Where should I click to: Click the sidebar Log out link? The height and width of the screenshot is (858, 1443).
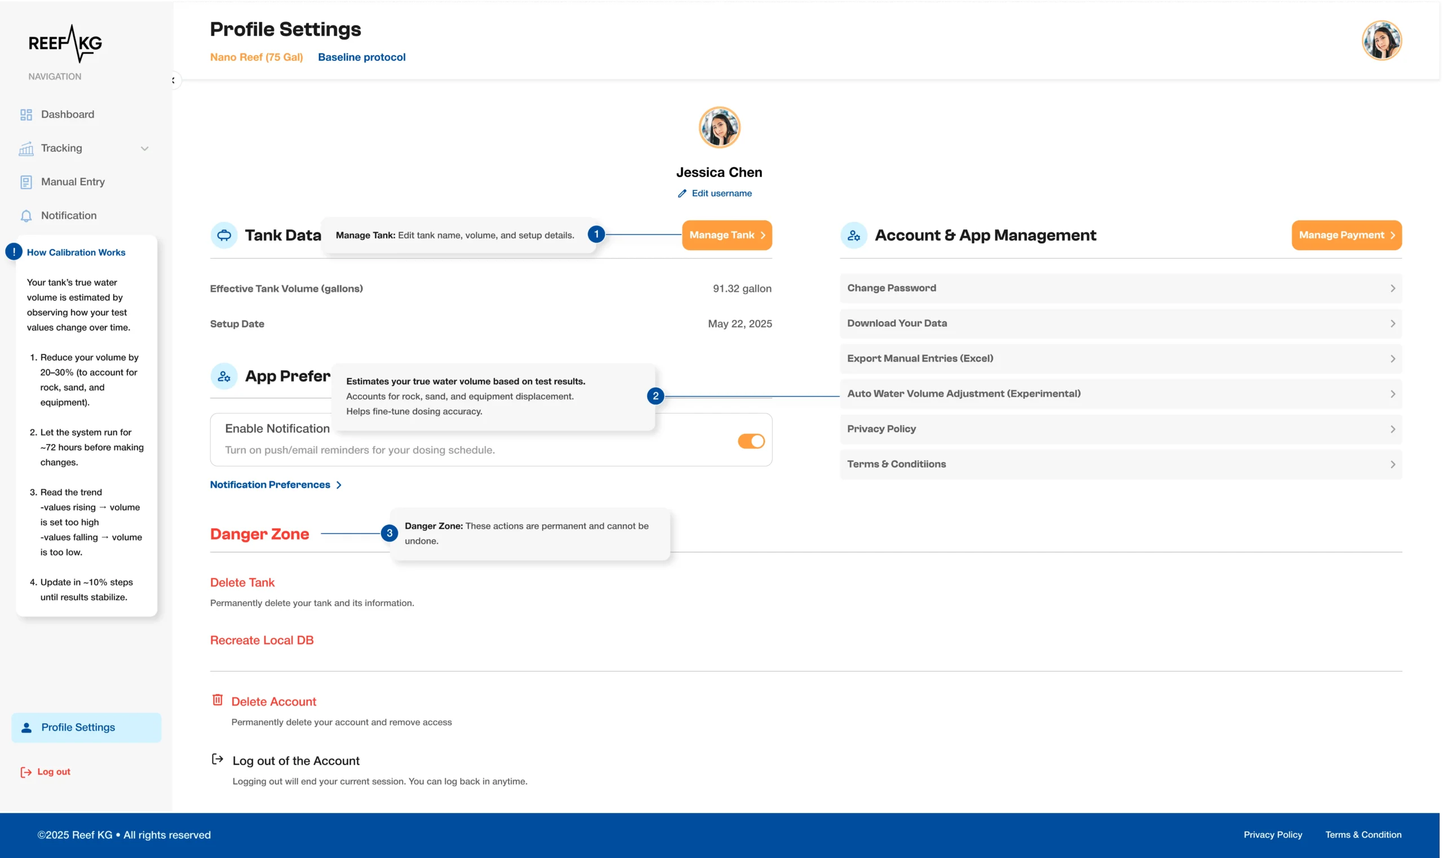[54, 771]
